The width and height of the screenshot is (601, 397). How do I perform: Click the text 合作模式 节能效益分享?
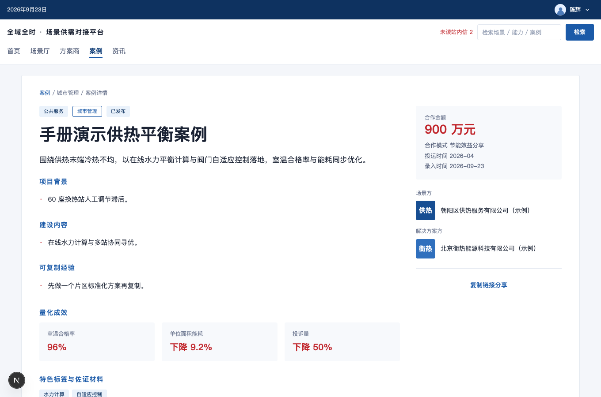point(454,146)
